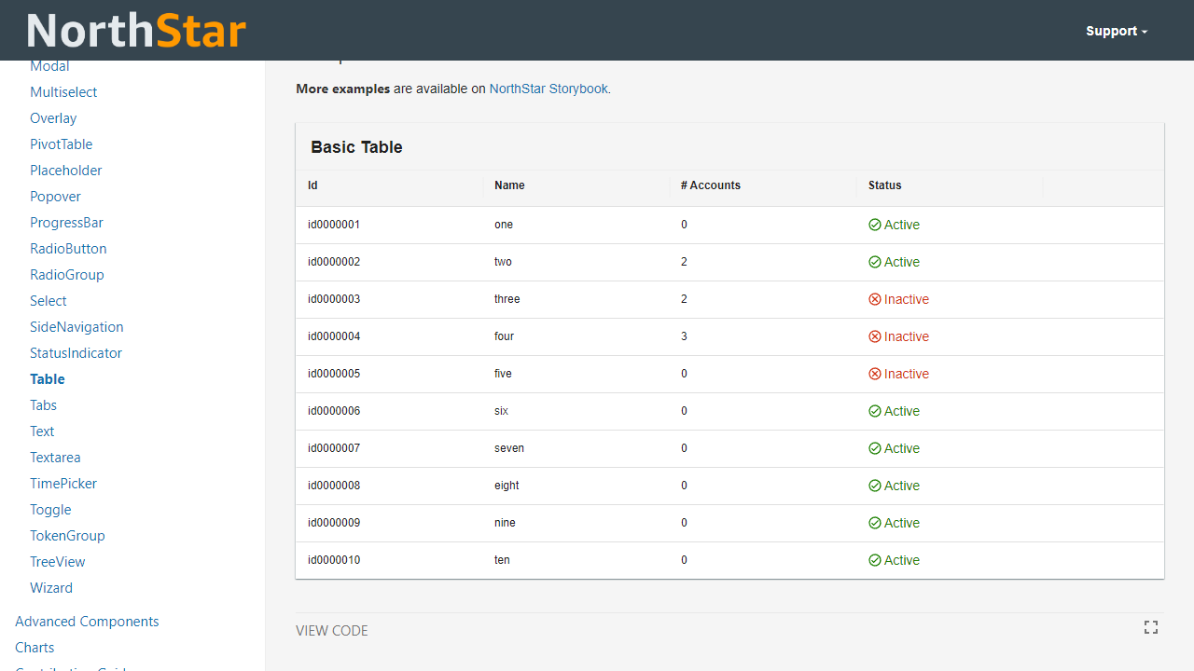Click the Inactive status icon in row four
The height and width of the screenshot is (671, 1194).
click(x=875, y=336)
